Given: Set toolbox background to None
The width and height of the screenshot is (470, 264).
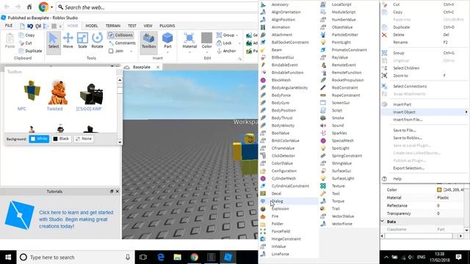Looking at the screenshot, I should [x=84, y=139].
